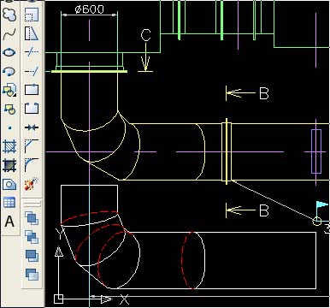
Task: Click the Send Under Objects draw order icon
Action: 32,275
